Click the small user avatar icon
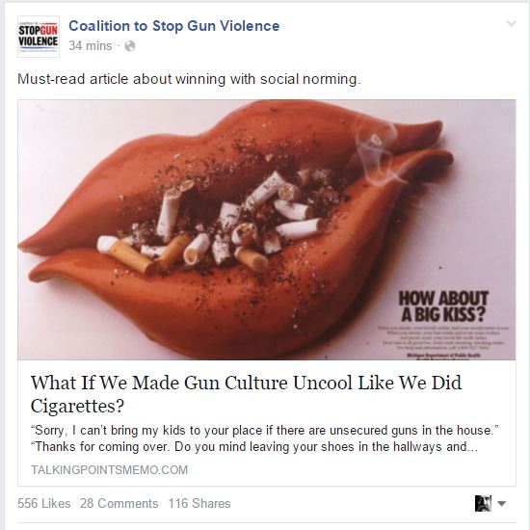The width and height of the screenshot is (530, 530). click(x=483, y=503)
